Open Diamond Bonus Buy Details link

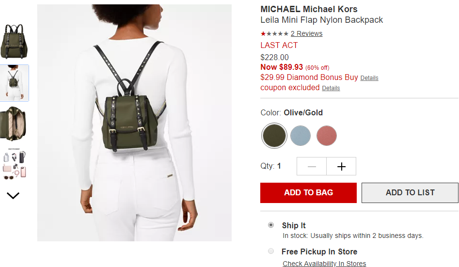(369, 78)
